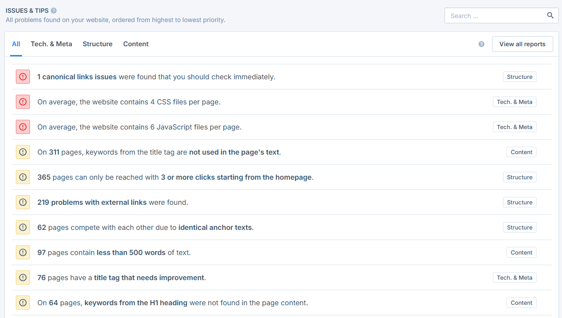Click the magnifier icon in the search box

550,15
